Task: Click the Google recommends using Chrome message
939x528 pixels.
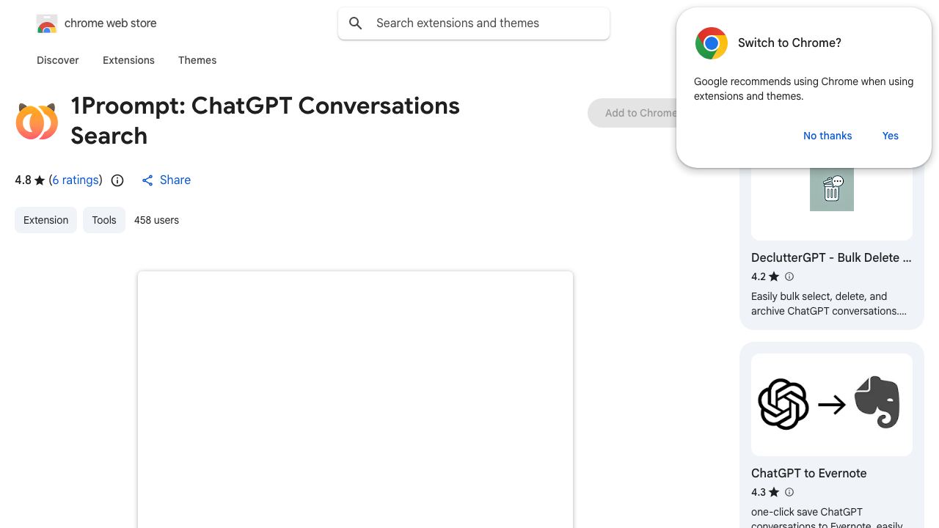Action: [x=804, y=89]
